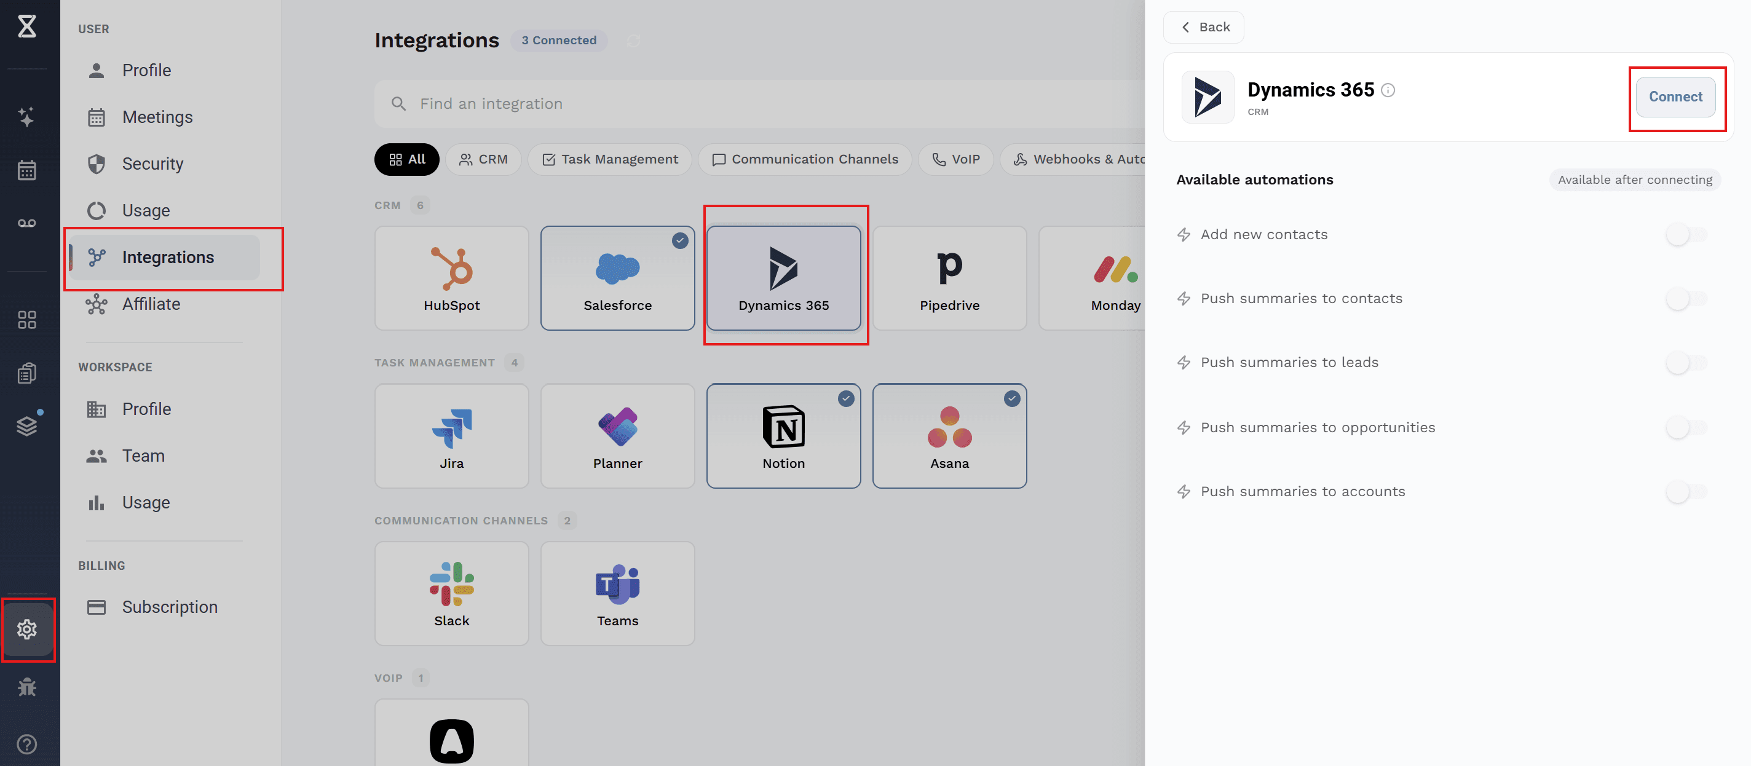Click the Find an integration search field
The height and width of the screenshot is (766, 1751).
tap(759, 104)
